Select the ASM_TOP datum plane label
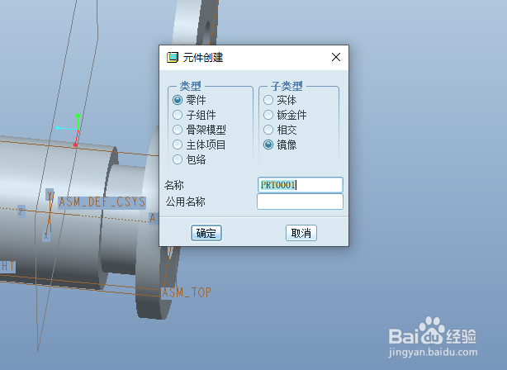 click(187, 292)
